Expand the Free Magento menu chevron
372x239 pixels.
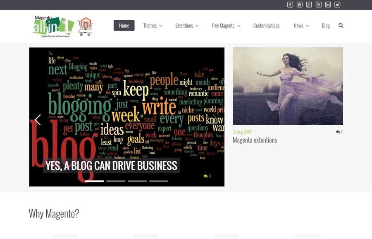click(x=238, y=26)
